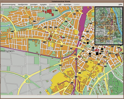The height and width of the screenshot is (99, 124).
Task: Click the greyed Statistik menu
Action: pos(52,5)
